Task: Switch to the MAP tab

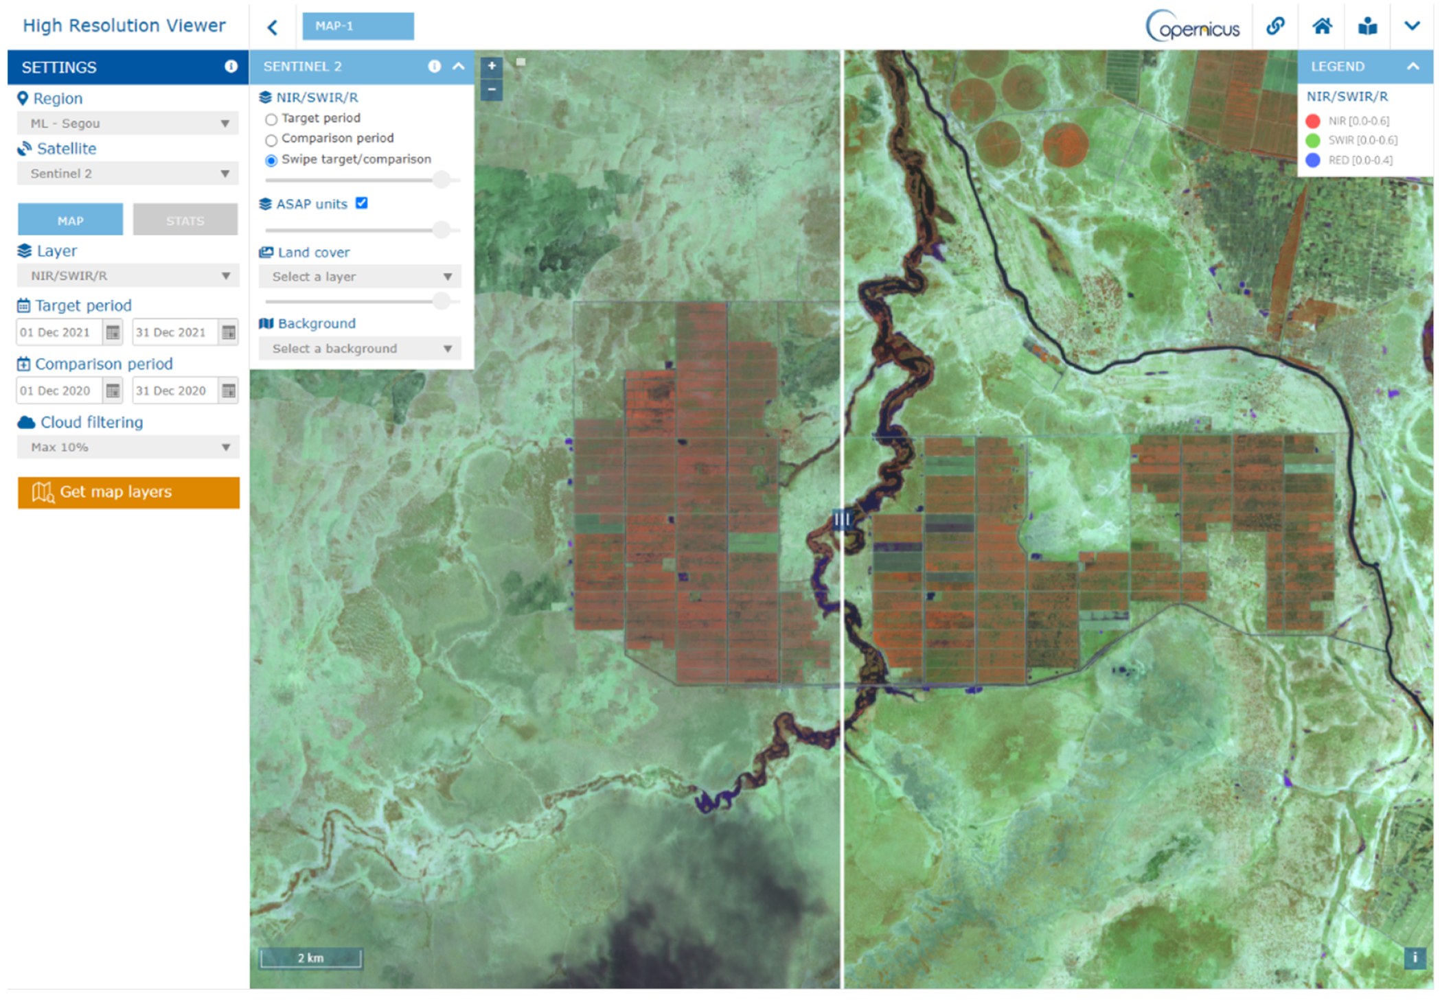Action: pos(70,220)
